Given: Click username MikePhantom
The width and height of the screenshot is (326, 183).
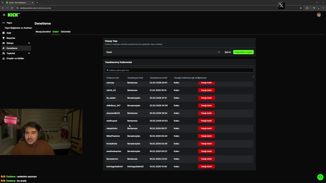Looking at the screenshot, I should point(113,136).
